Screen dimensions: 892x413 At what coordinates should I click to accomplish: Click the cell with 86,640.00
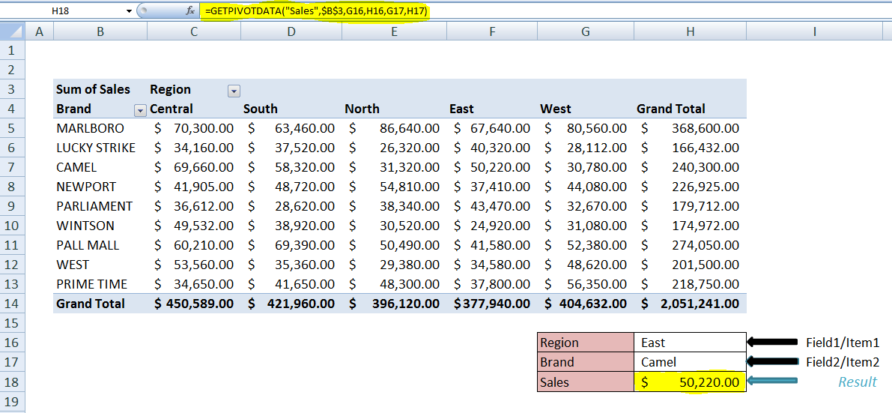tap(394, 129)
